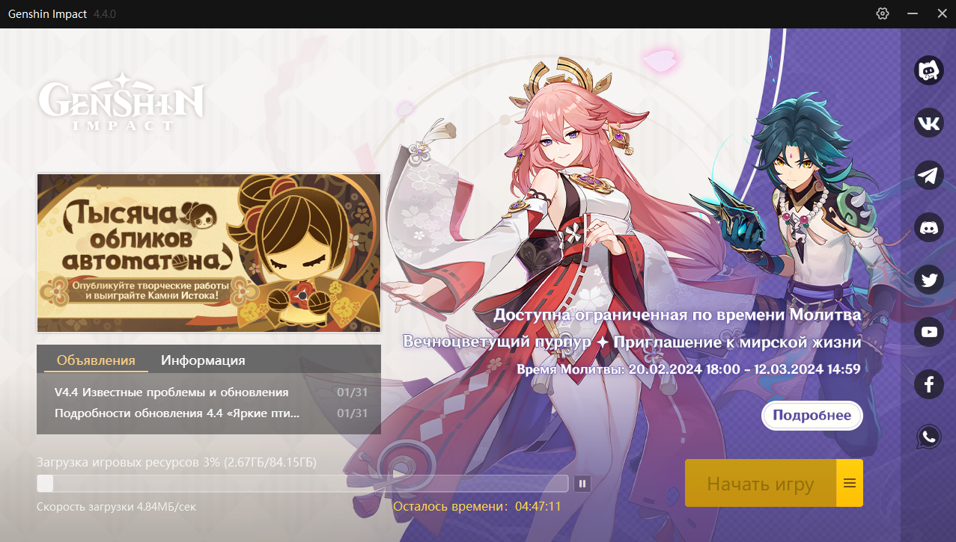The image size is (956, 542).
Task: Pause the game resource download
Action: coord(582,484)
